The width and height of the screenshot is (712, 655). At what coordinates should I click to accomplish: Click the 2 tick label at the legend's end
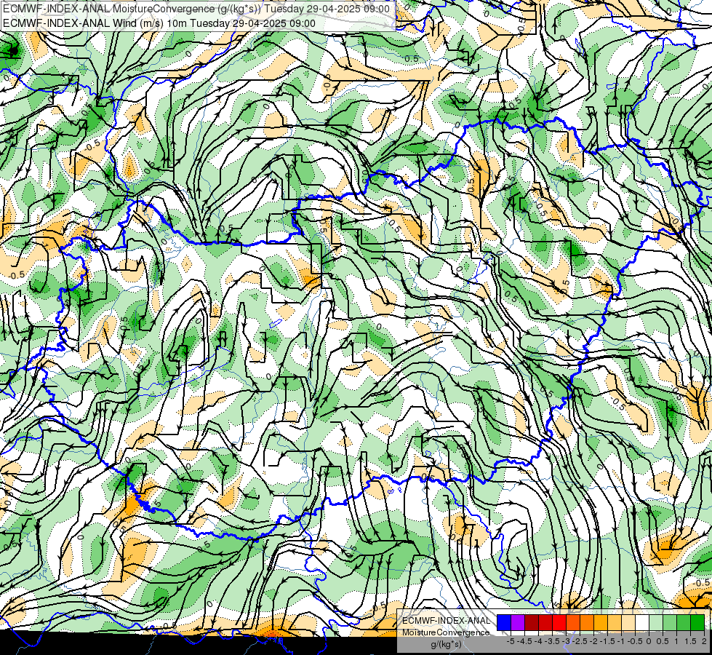(704, 641)
